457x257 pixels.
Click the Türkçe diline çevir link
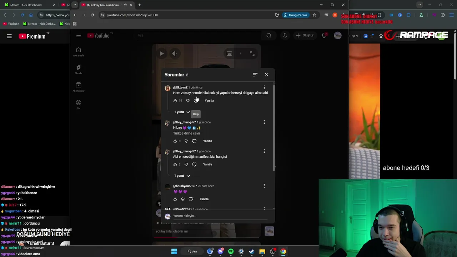coord(187,133)
